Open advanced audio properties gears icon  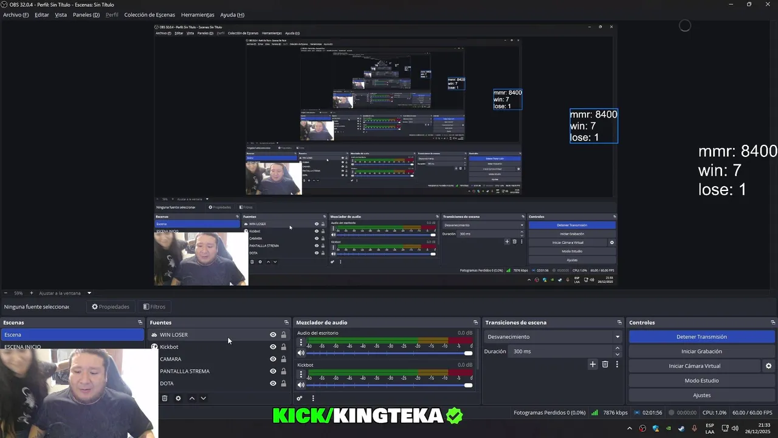coord(300,398)
